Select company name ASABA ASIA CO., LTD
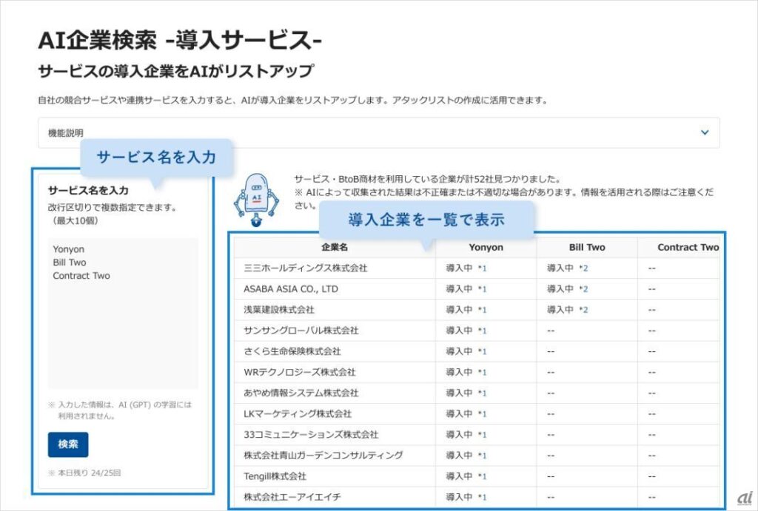Image resolution: width=758 pixels, height=511 pixels. pyautogui.click(x=291, y=289)
